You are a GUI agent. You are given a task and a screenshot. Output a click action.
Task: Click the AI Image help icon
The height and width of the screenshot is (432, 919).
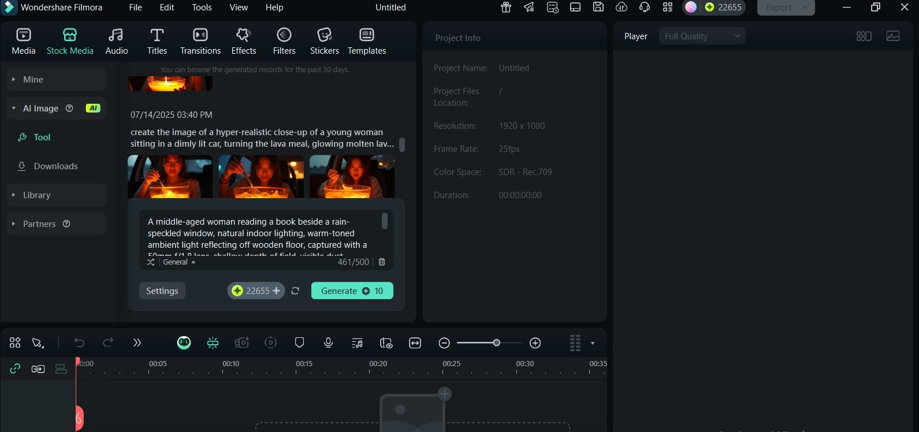69,108
